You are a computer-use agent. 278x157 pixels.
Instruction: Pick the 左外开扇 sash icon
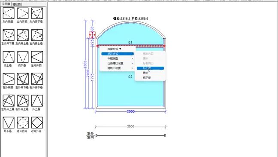(x=37, y=57)
